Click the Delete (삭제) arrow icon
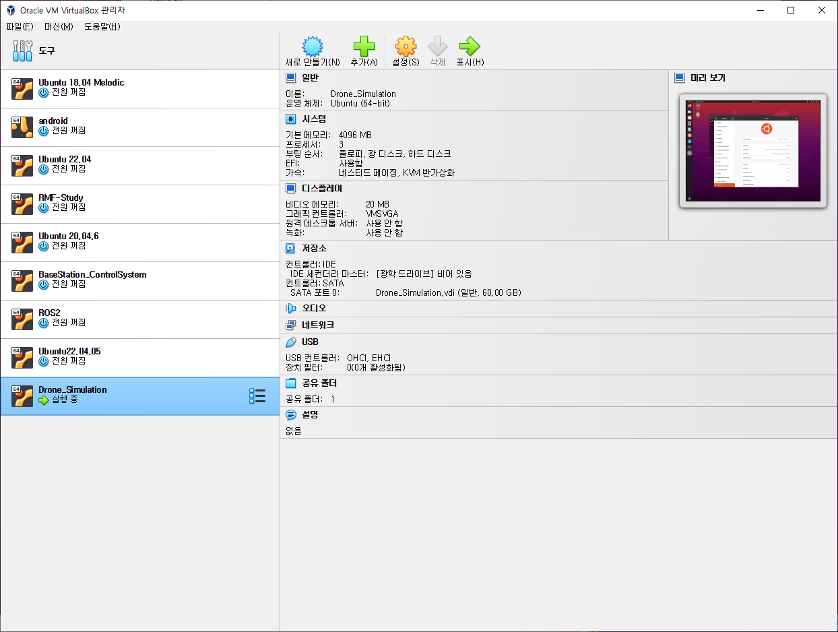The image size is (838, 632). [438, 46]
